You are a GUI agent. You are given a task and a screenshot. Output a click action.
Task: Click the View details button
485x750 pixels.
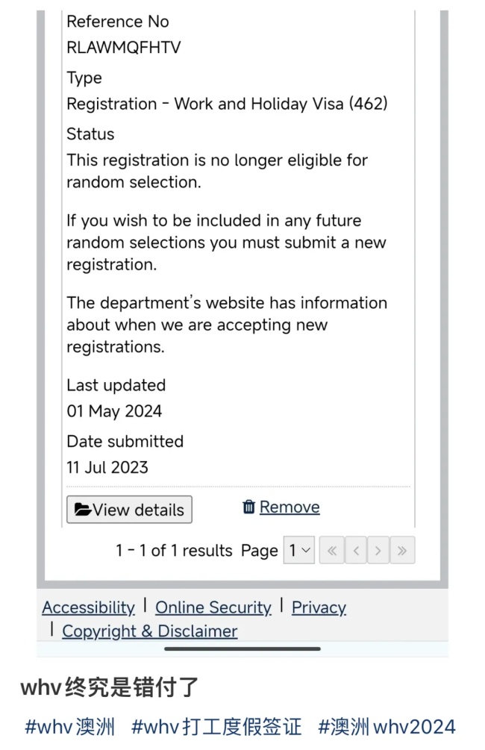(x=129, y=510)
